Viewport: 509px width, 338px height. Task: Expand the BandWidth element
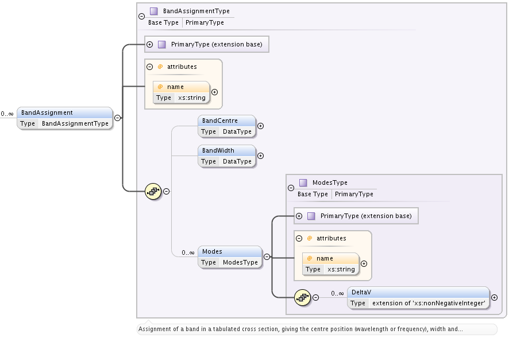tap(260, 156)
